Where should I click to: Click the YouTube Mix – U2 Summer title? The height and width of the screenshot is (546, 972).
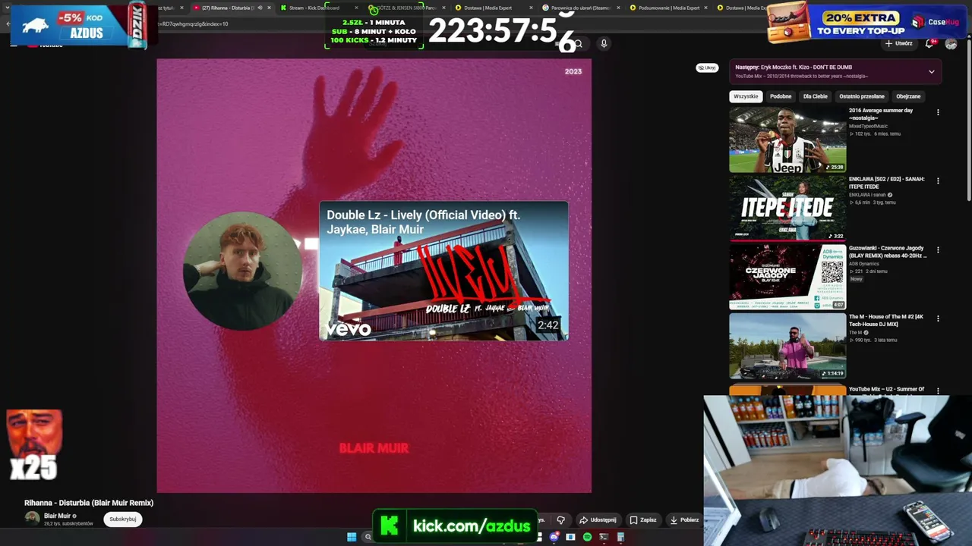coord(886,389)
